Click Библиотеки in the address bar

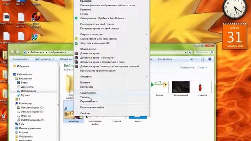point(37,52)
